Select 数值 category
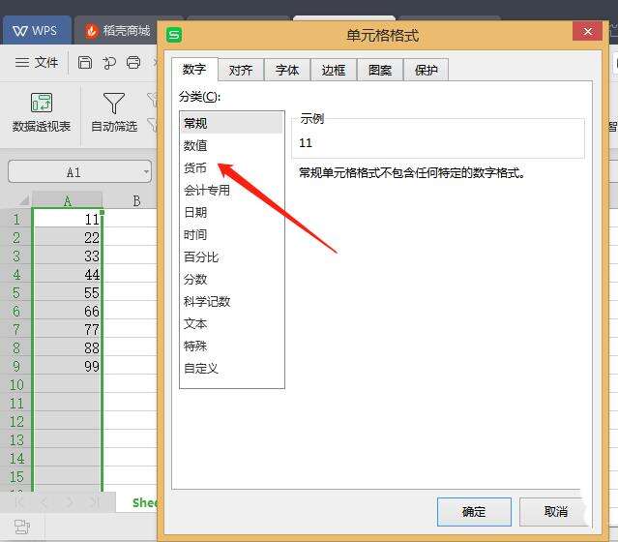Image resolution: width=618 pixels, height=542 pixels. (232, 145)
